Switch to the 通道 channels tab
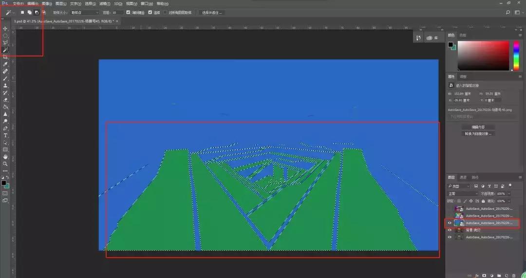 point(463,177)
